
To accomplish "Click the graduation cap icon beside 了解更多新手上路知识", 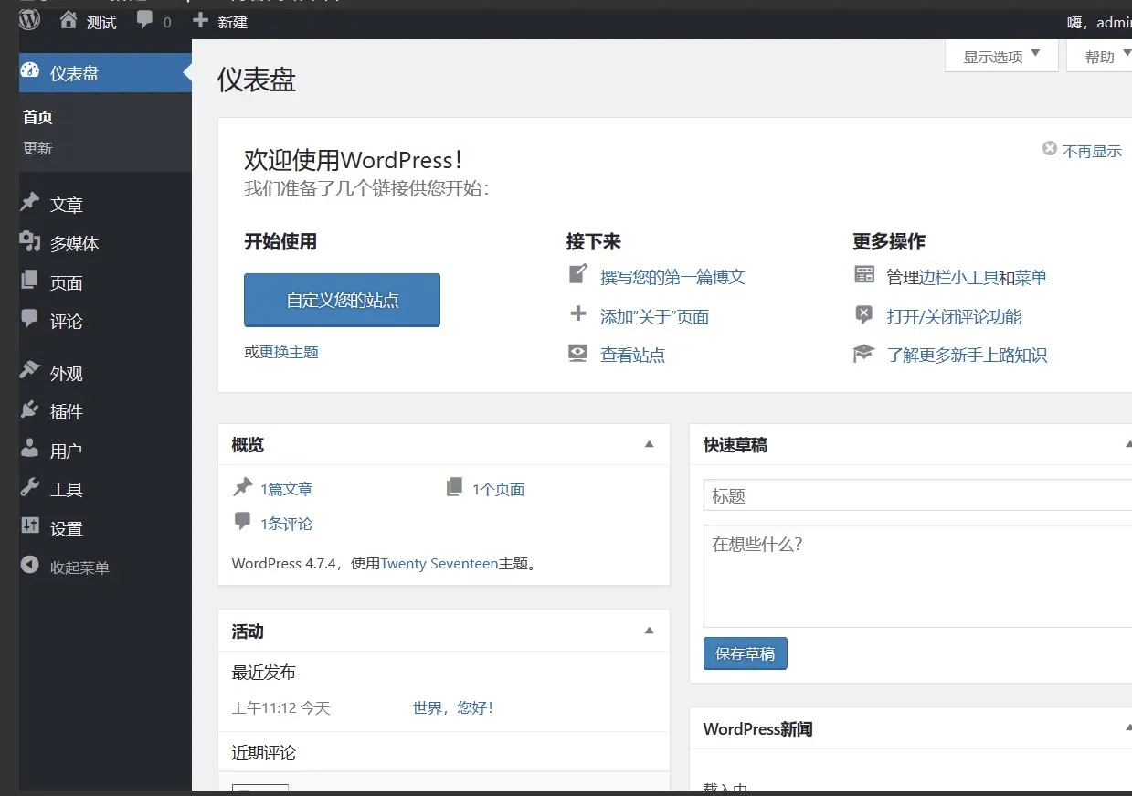I will (864, 353).
